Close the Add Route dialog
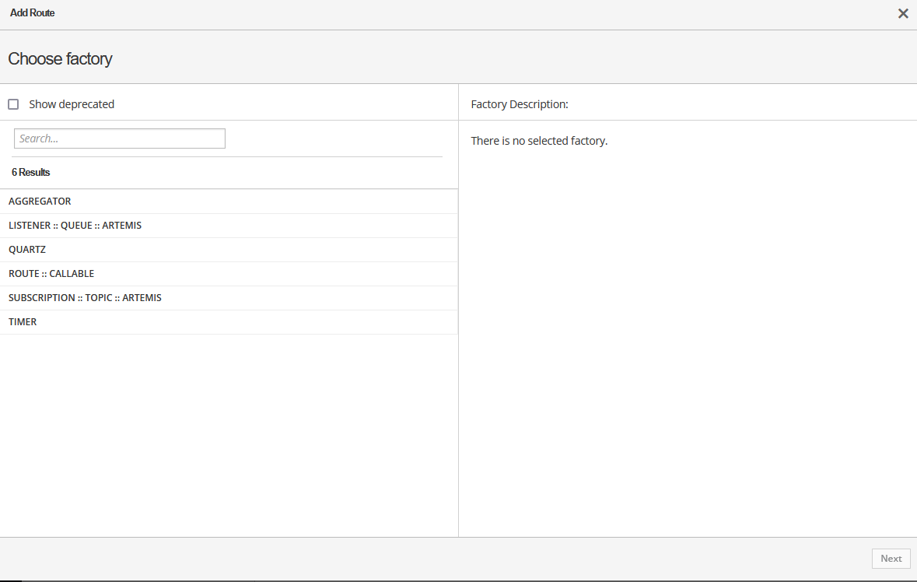 click(x=903, y=13)
